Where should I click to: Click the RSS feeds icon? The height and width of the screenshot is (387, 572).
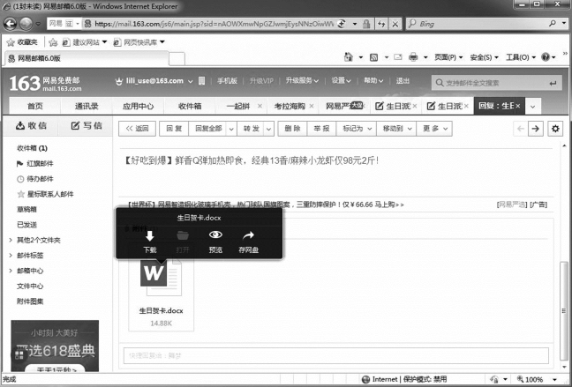coord(374,57)
